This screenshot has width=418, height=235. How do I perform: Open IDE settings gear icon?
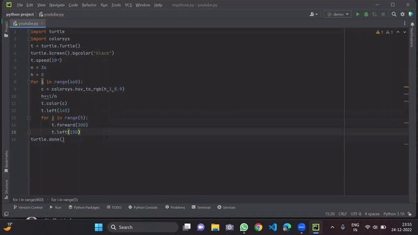402,14
